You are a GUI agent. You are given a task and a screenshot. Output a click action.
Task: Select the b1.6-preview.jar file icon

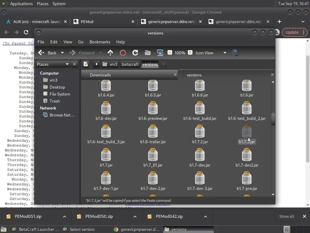click(153, 108)
